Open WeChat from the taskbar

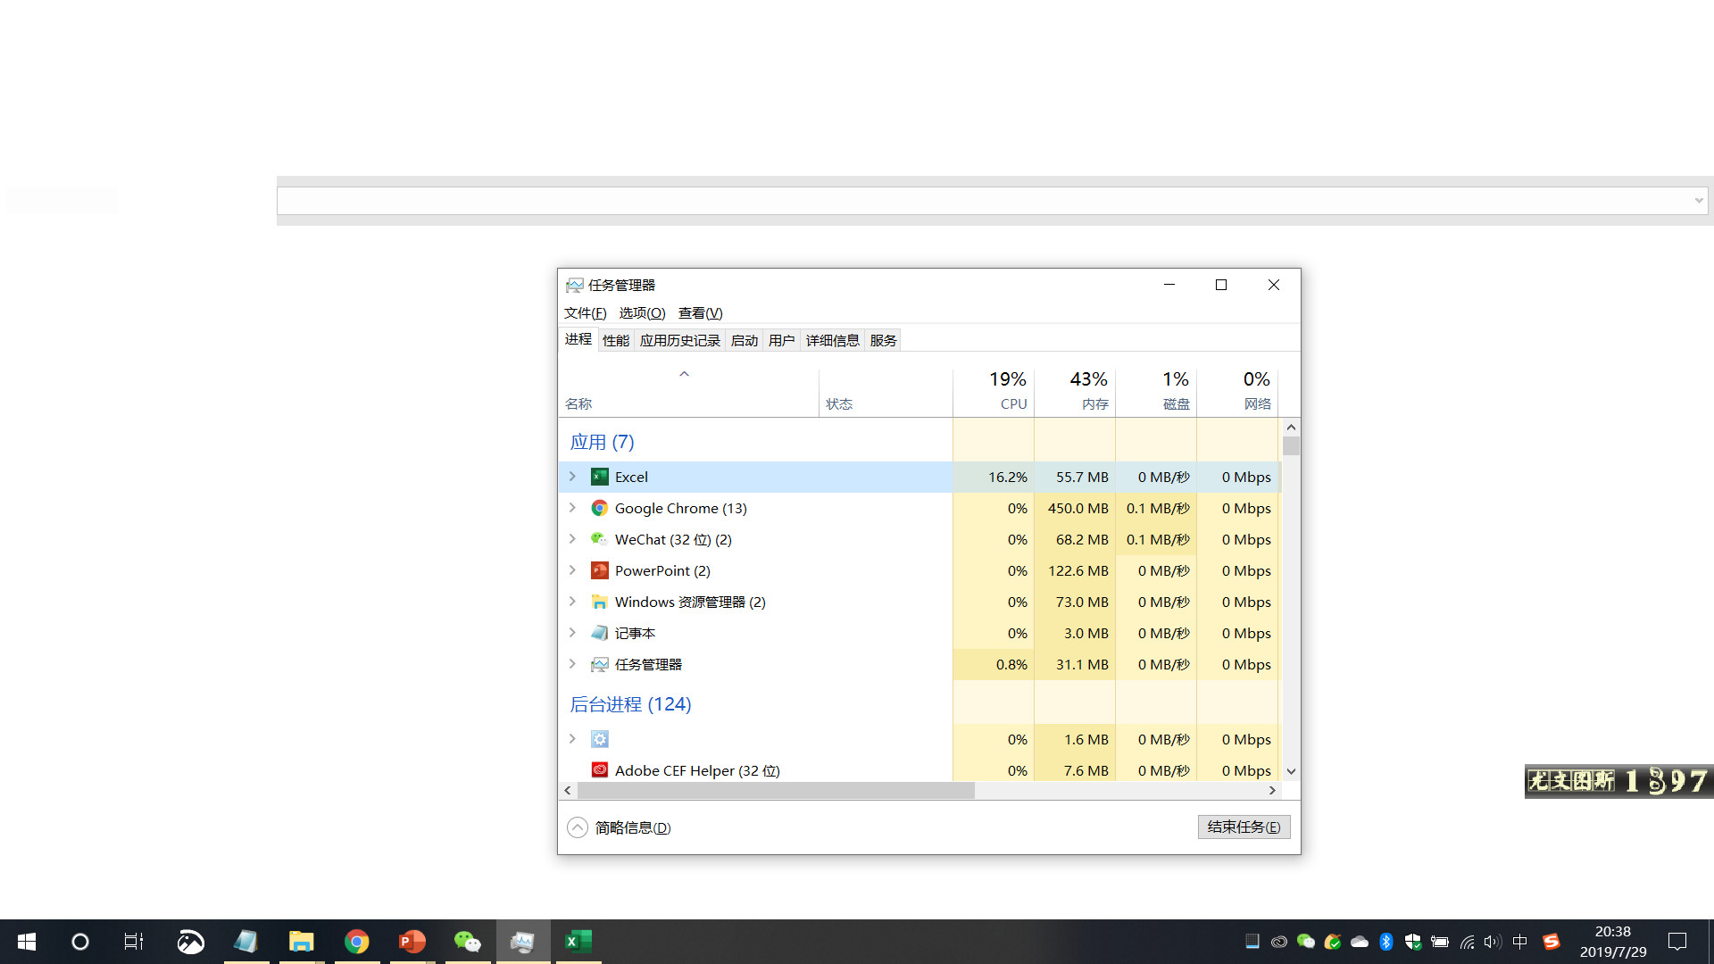(467, 941)
